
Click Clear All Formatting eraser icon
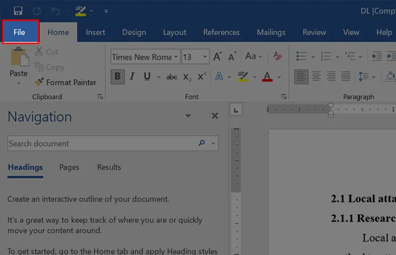277,56
